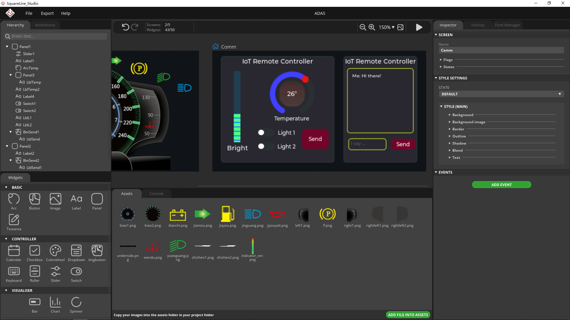The height and width of the screenshot is (320, 570).
Task: Select ArcTemp in the hierarchy
Action: coord(31,68)
